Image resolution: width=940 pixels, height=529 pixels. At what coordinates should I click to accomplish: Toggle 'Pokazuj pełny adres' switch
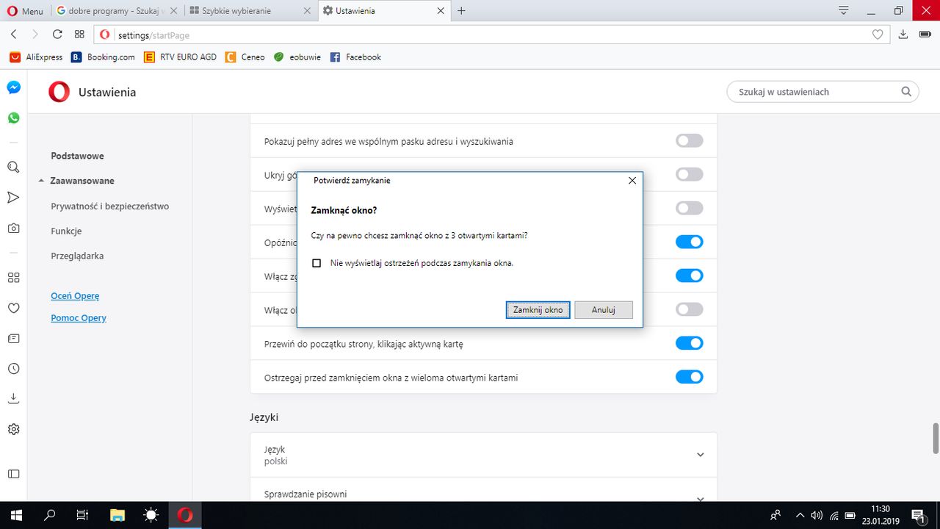690,140
